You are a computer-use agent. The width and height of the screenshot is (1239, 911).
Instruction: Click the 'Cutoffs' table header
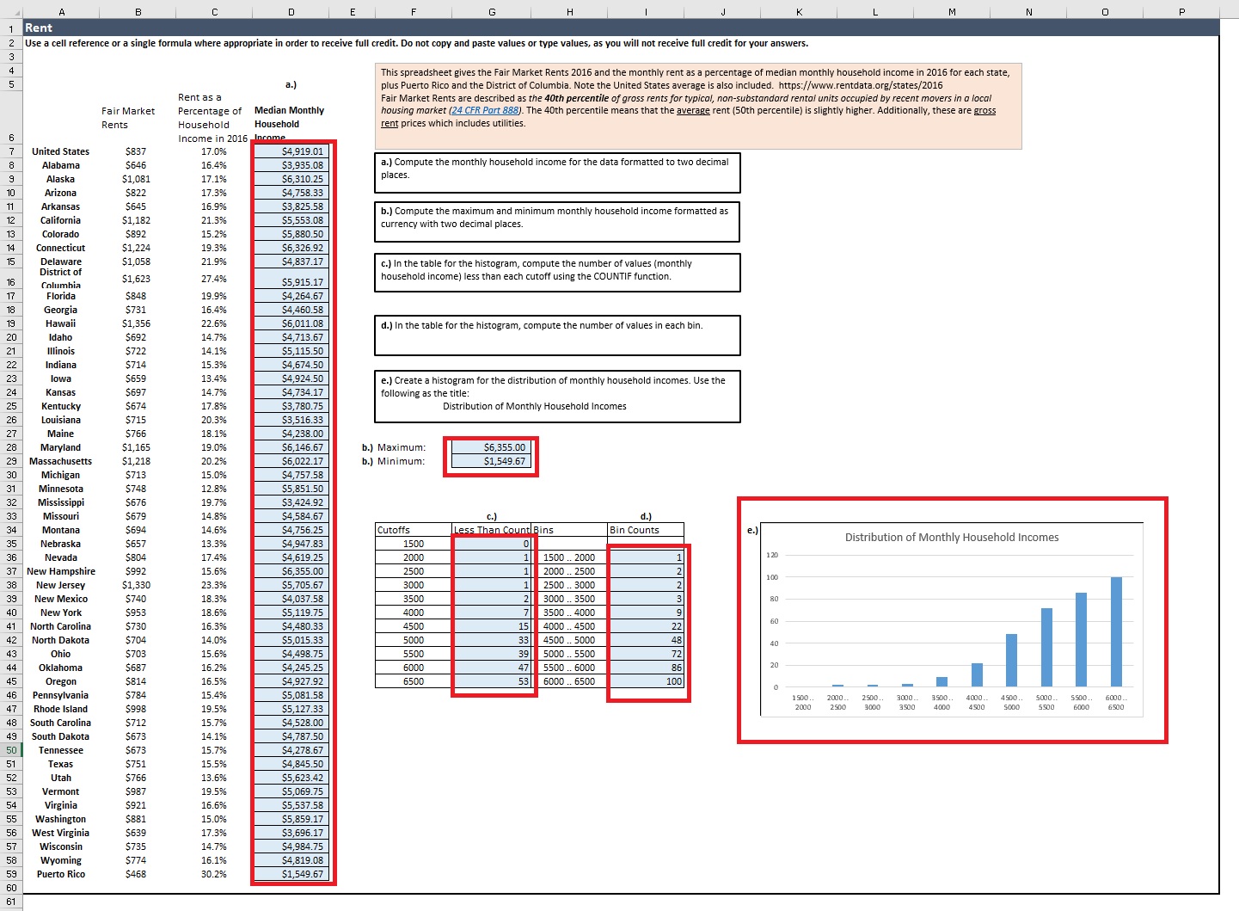(x=414, y=530)
